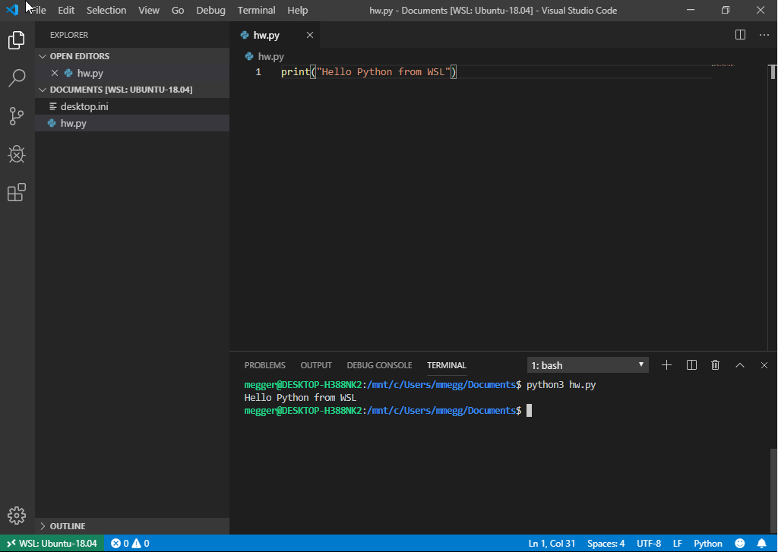
Task: Split the editor with the split editor icon
Action: (x=739, y=34)
